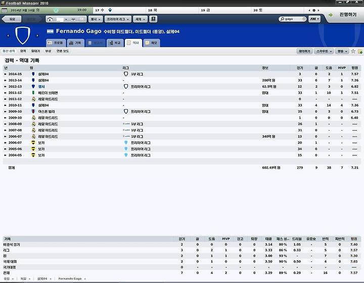Click the 뒤로 back button
This screenshot has height=283, width=364.
pyautogui.click(x=12, y=19)
